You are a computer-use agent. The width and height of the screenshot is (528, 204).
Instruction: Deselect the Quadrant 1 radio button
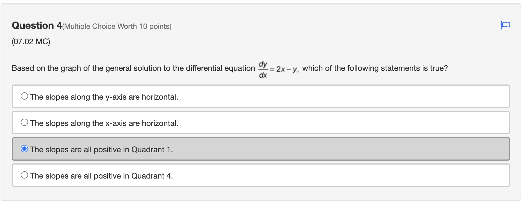click(x=25, y=148)
